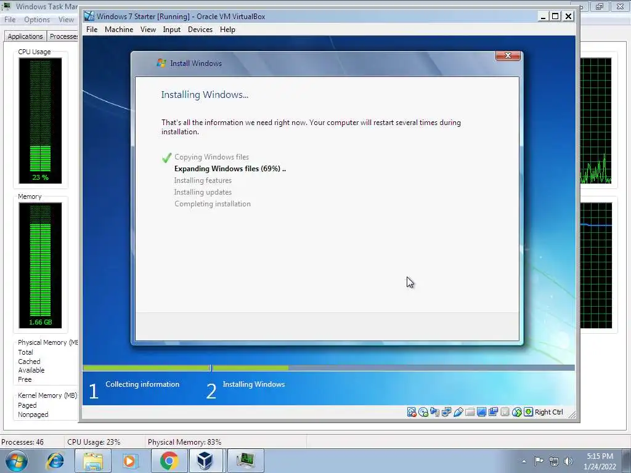Click the installation progress bar under setup
The height and width of the screenshot is (473, 631).
(x=328, y=368)
